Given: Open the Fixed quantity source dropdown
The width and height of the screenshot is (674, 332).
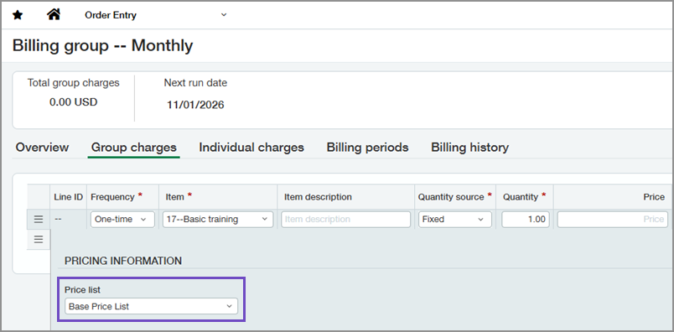Looking at the screenshot, I should tap(454, 220).
